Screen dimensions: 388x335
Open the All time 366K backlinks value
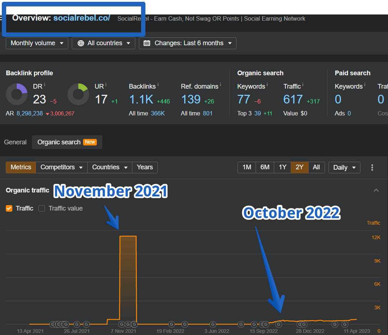click(158, 114)
